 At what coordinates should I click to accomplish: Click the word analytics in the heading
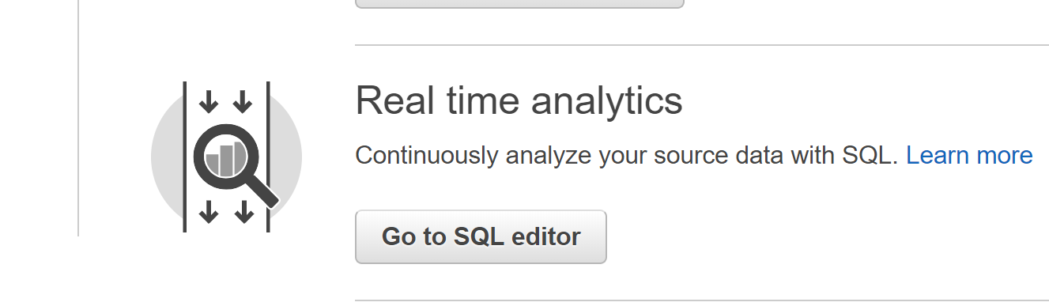tap(607, 101)
